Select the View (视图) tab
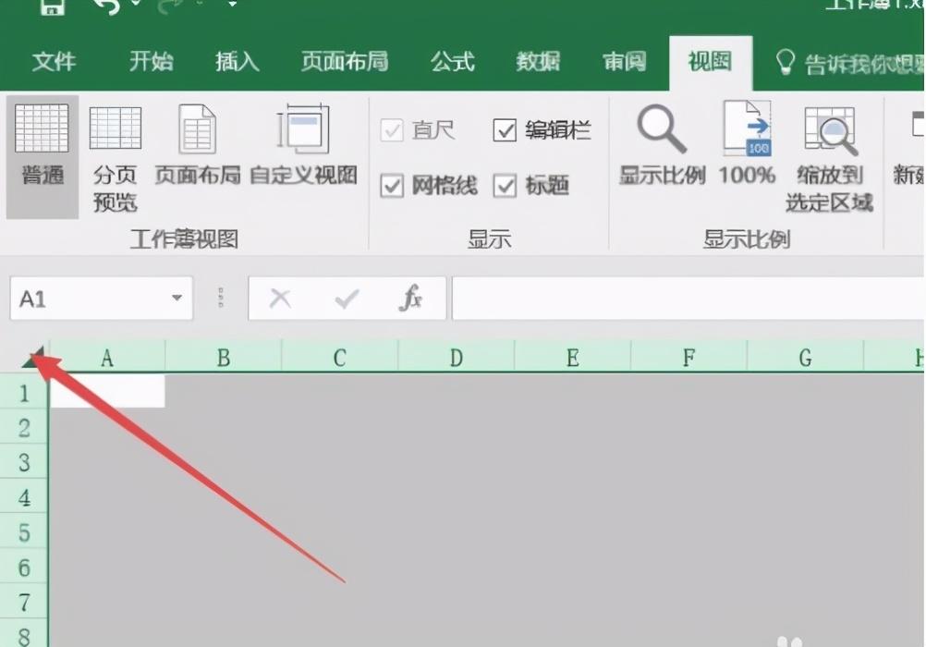 pyautogui.click(x=711, y=61)
